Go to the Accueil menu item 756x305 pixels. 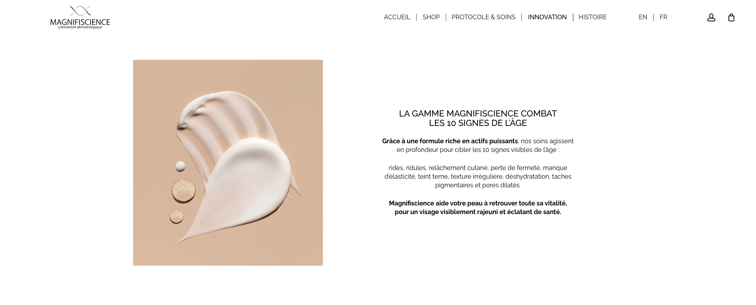point(397,17)
